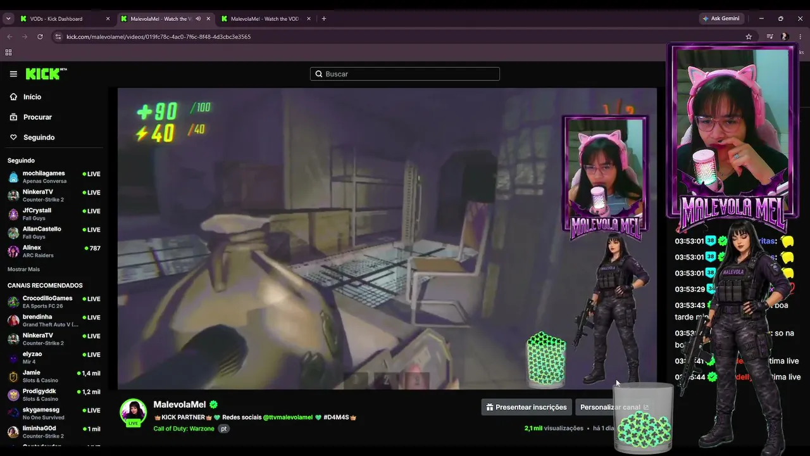The width and height of the screenshot is (810, 456).
Task: Reload the current page
Action: pos(40,37)
